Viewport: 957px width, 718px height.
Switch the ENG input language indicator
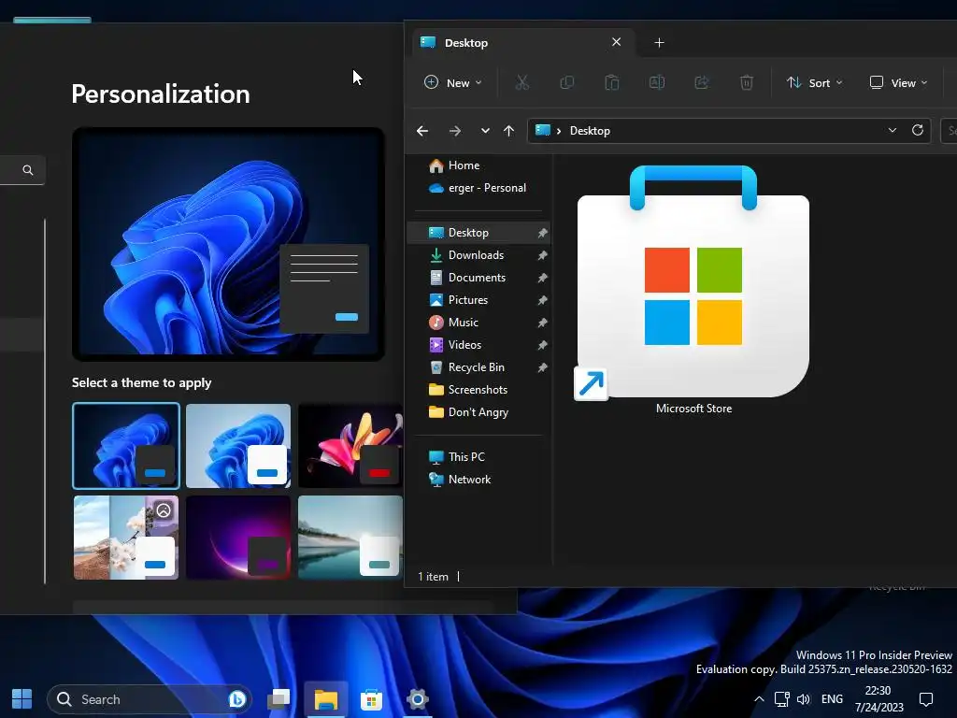(832, 699)
